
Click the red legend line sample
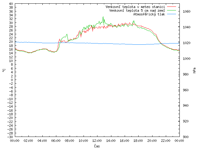[171, 6]
